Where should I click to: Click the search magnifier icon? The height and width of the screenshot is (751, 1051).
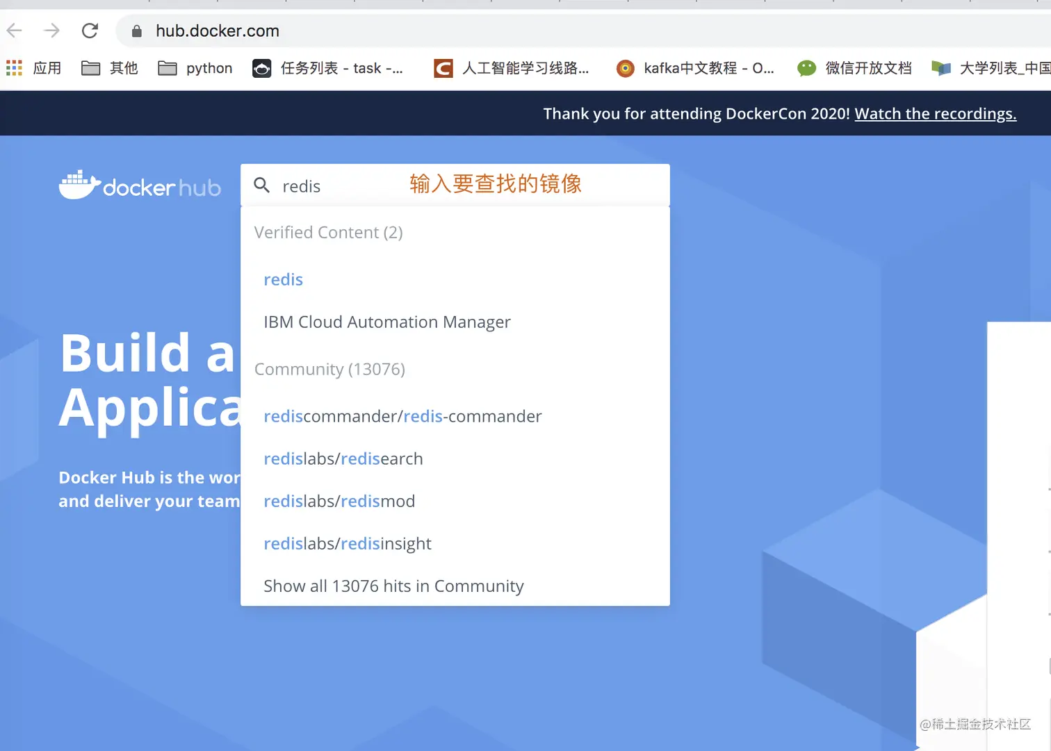262,185
